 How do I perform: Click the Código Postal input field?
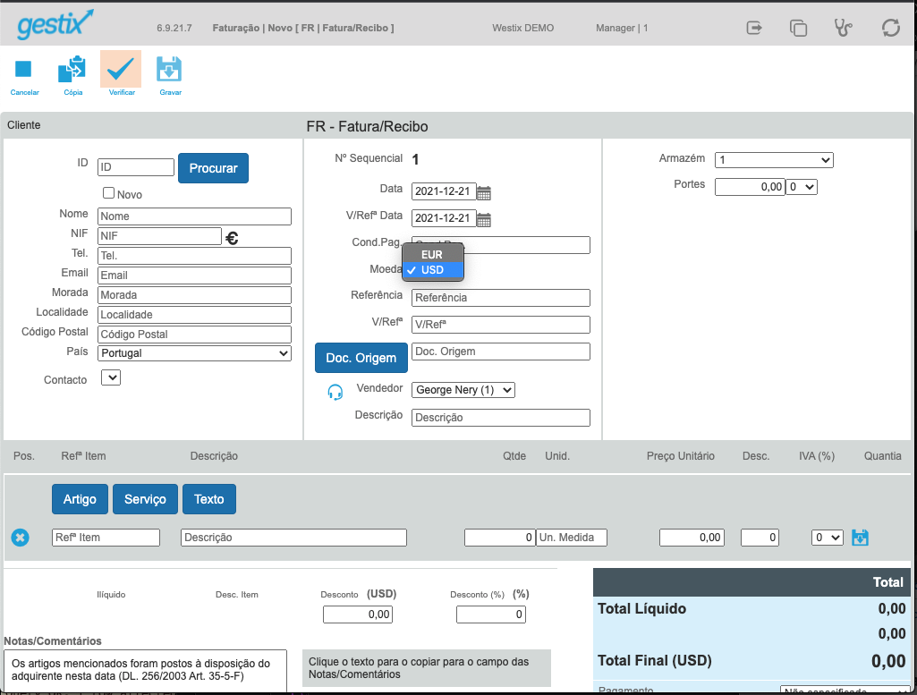pyautogui.click(x=194, y=335)
